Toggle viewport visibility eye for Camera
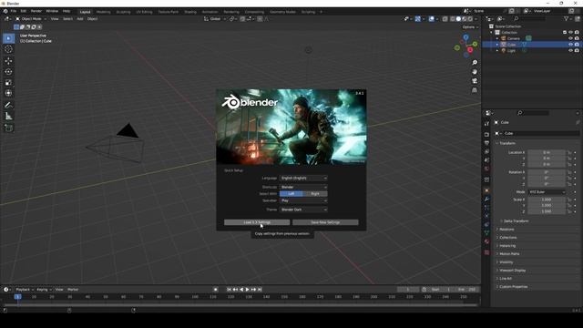This screenshot has height=328, width=583. pyautogui.click(x=571, y=38)
